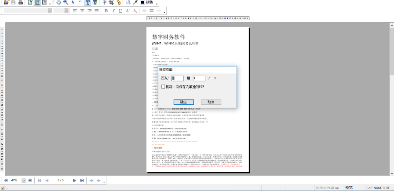
Task: Open the color toolbar overflow arrow
Action: [x=157, y=4]
